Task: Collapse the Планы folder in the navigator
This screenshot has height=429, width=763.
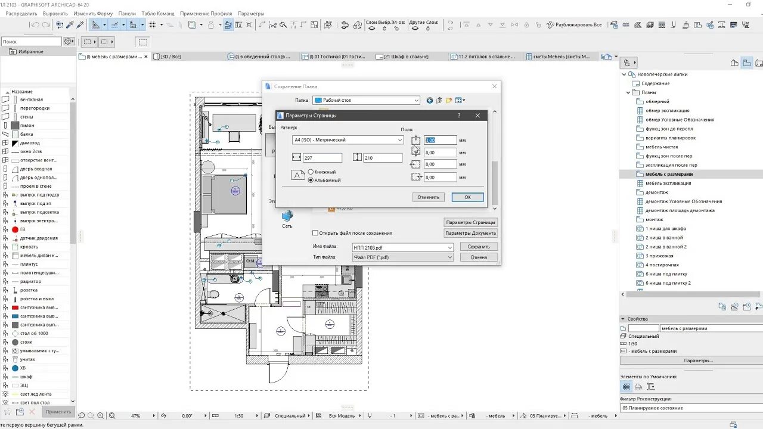Action: coord(628,92)
